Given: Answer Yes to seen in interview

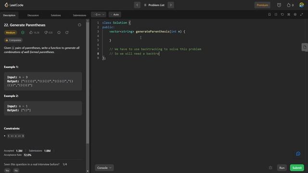Looking at the screenshot, I should point(7,171).
